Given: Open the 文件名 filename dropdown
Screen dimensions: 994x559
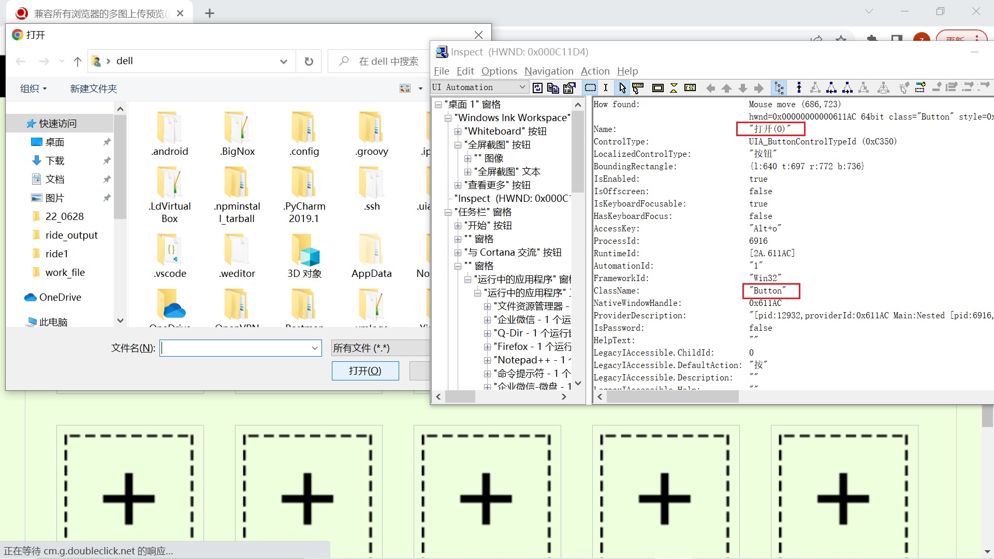Looking at the screenshot, I should [314, 348].
